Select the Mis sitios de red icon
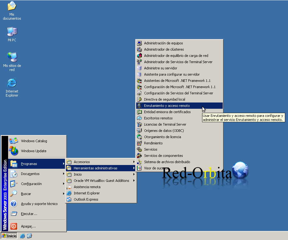This screenshot has width=288, height=240. pyautogui.click(x=12, y=62)
